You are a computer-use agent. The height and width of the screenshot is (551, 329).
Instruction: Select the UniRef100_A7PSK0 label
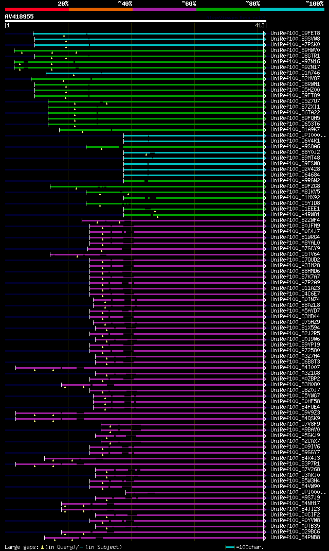click(295, 44)
